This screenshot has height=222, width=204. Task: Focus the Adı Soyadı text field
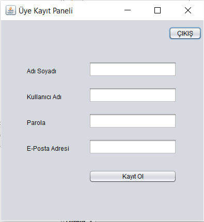133,69
